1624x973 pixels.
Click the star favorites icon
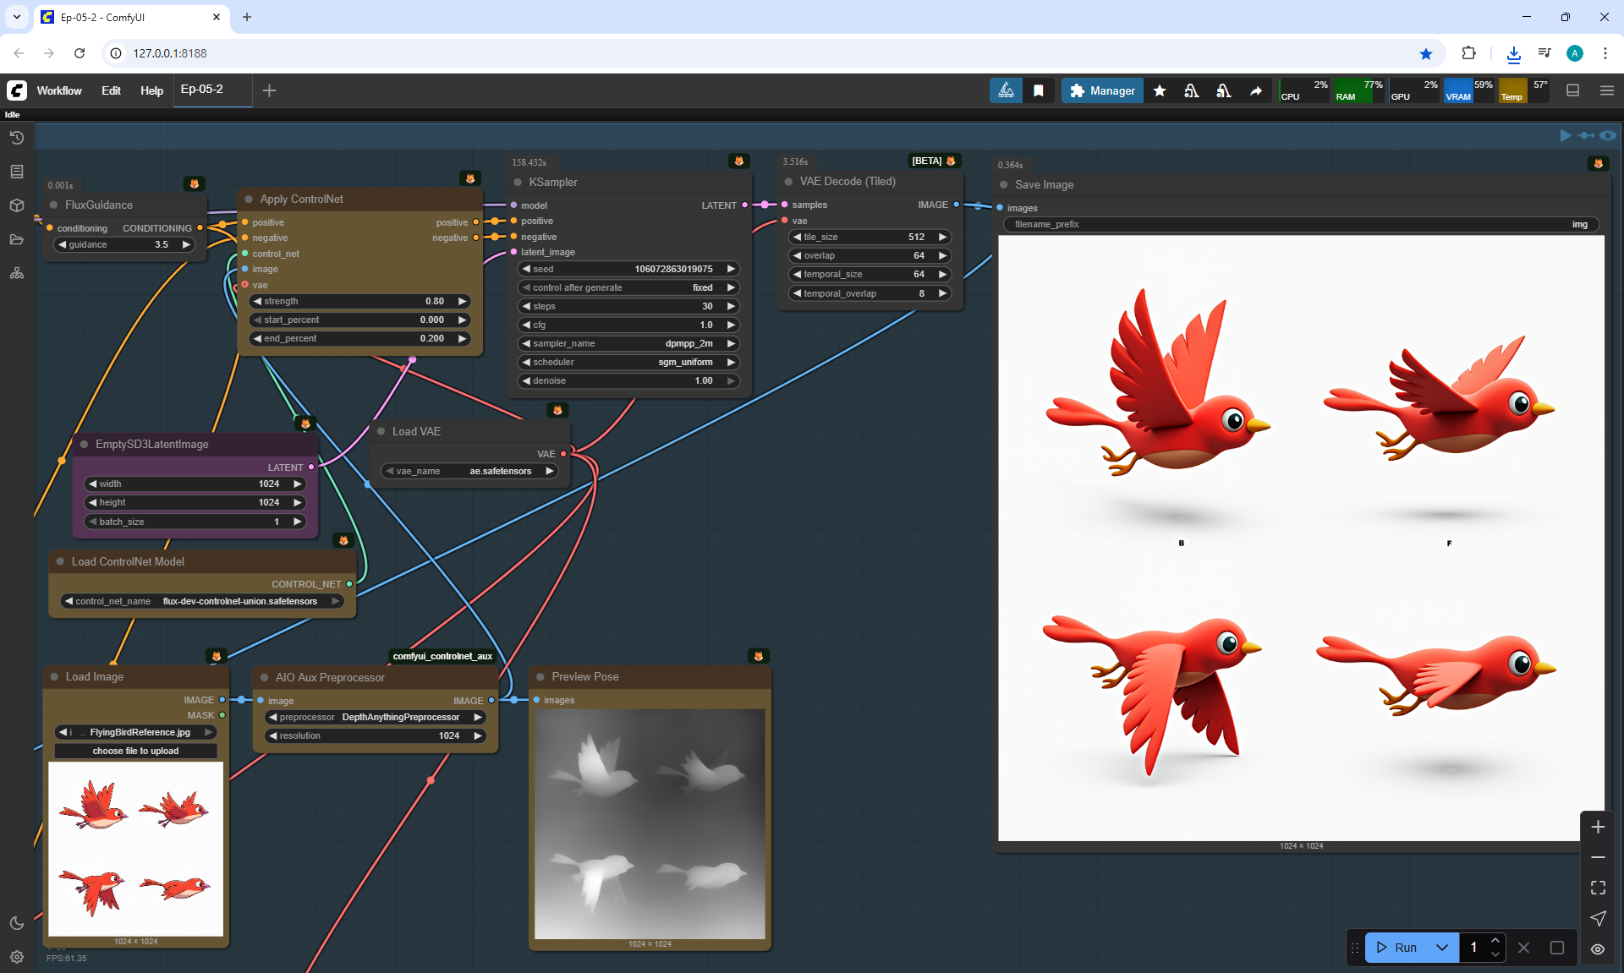(x=1160, y=90)
